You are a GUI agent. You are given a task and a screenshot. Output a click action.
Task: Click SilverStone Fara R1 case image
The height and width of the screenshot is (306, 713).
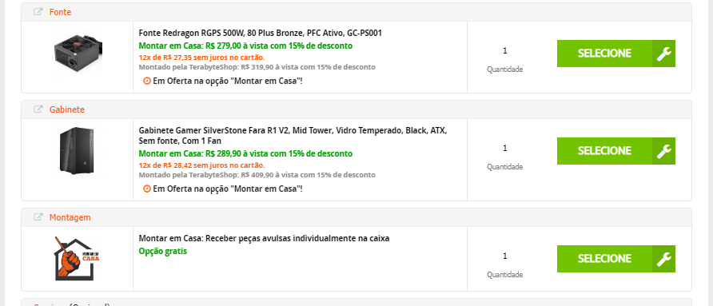[x=78, y=150]
